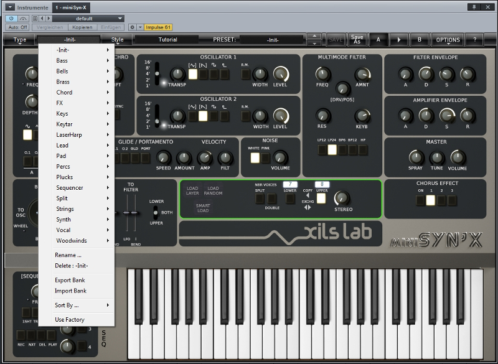The height and width of the screenshot is (364, 498).
Task: Open the Style Tutorial dropdown
Action: coord(167,40)
